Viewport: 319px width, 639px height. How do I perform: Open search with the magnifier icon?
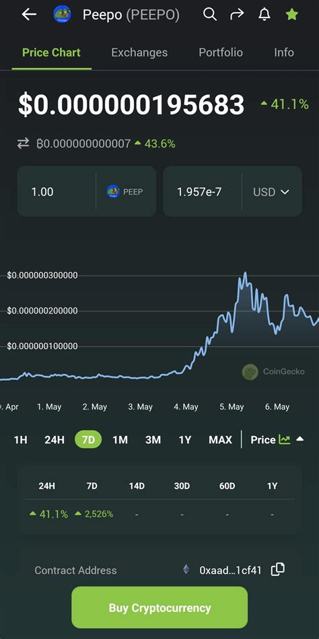[x=210, y=15]
